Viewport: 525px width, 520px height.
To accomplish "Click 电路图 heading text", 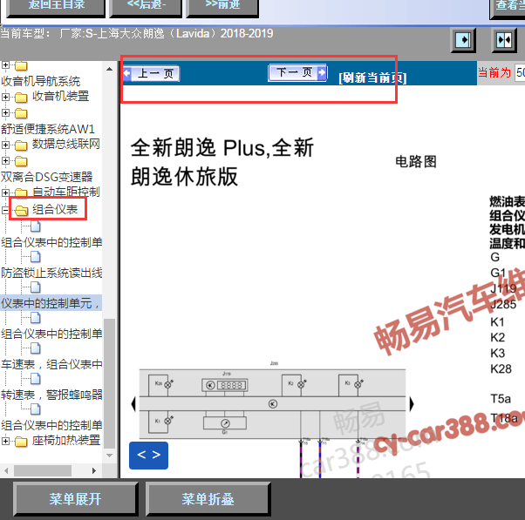I will coord(416,161).
